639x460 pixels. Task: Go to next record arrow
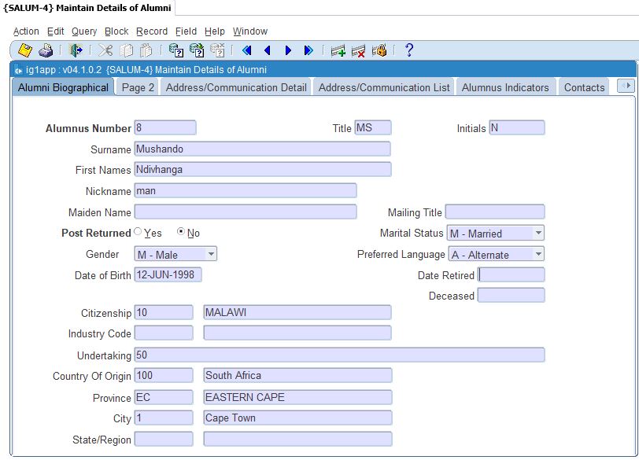pos(288,50)
